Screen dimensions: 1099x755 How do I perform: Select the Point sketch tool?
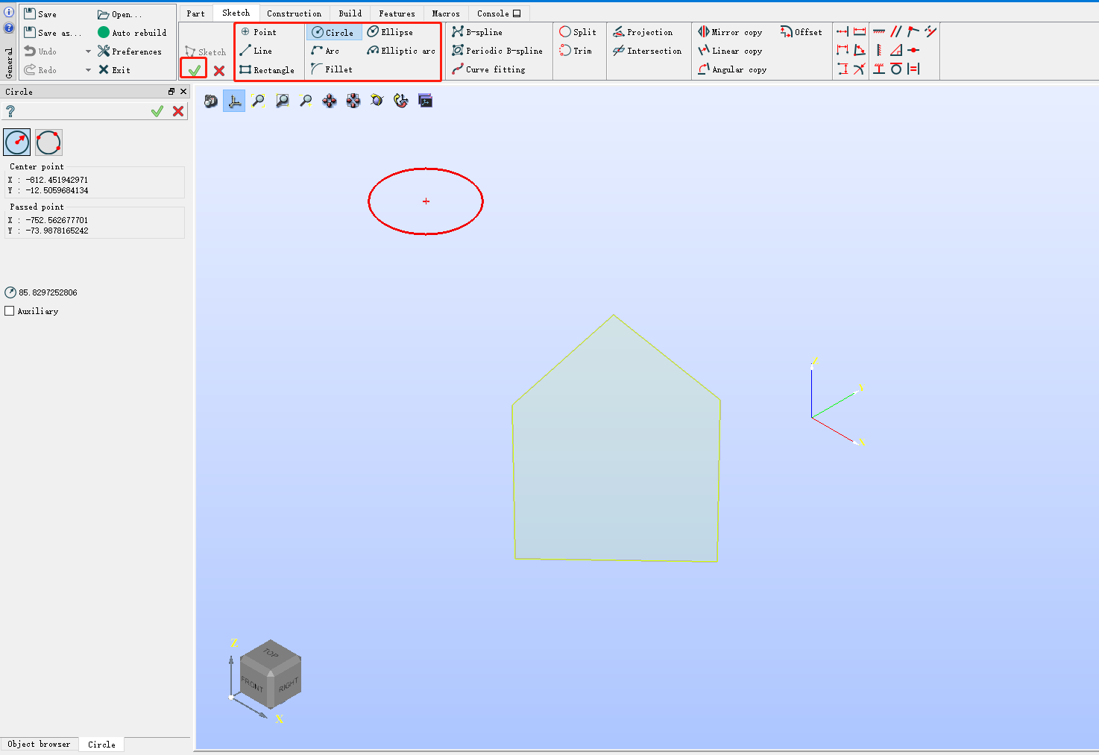pos(259,32)
